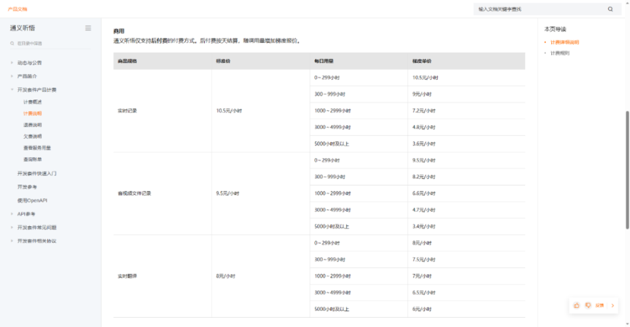630x327 pixels.
Task: Jump to 计费详情说明 in page navigation
Action: click(x=564, y=42)
